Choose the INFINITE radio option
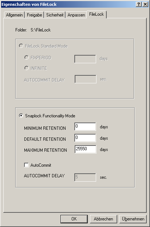 [27, 68]
